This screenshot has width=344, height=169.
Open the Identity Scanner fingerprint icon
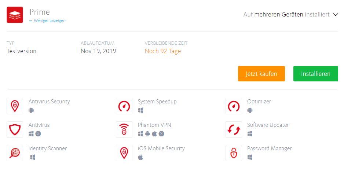(x=15, y=153)
